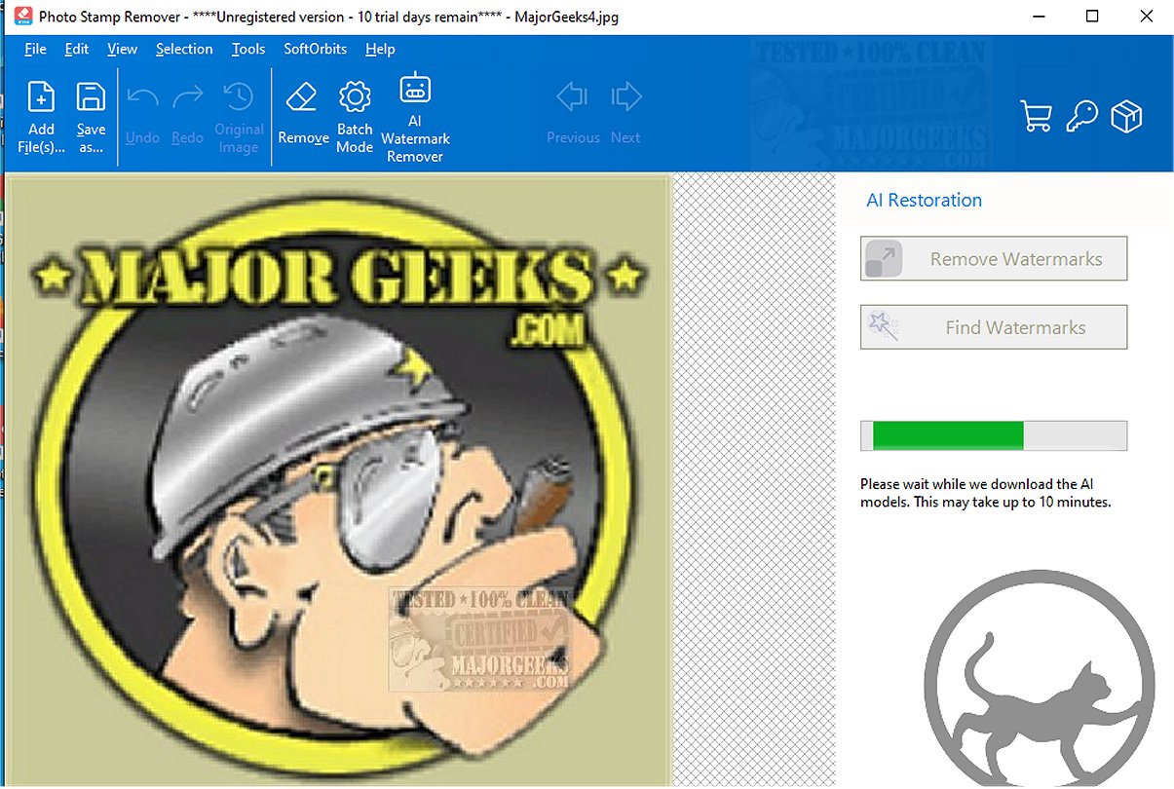1174x789 pixels.
Task: Open the Help menu
Action: point(380,49)
